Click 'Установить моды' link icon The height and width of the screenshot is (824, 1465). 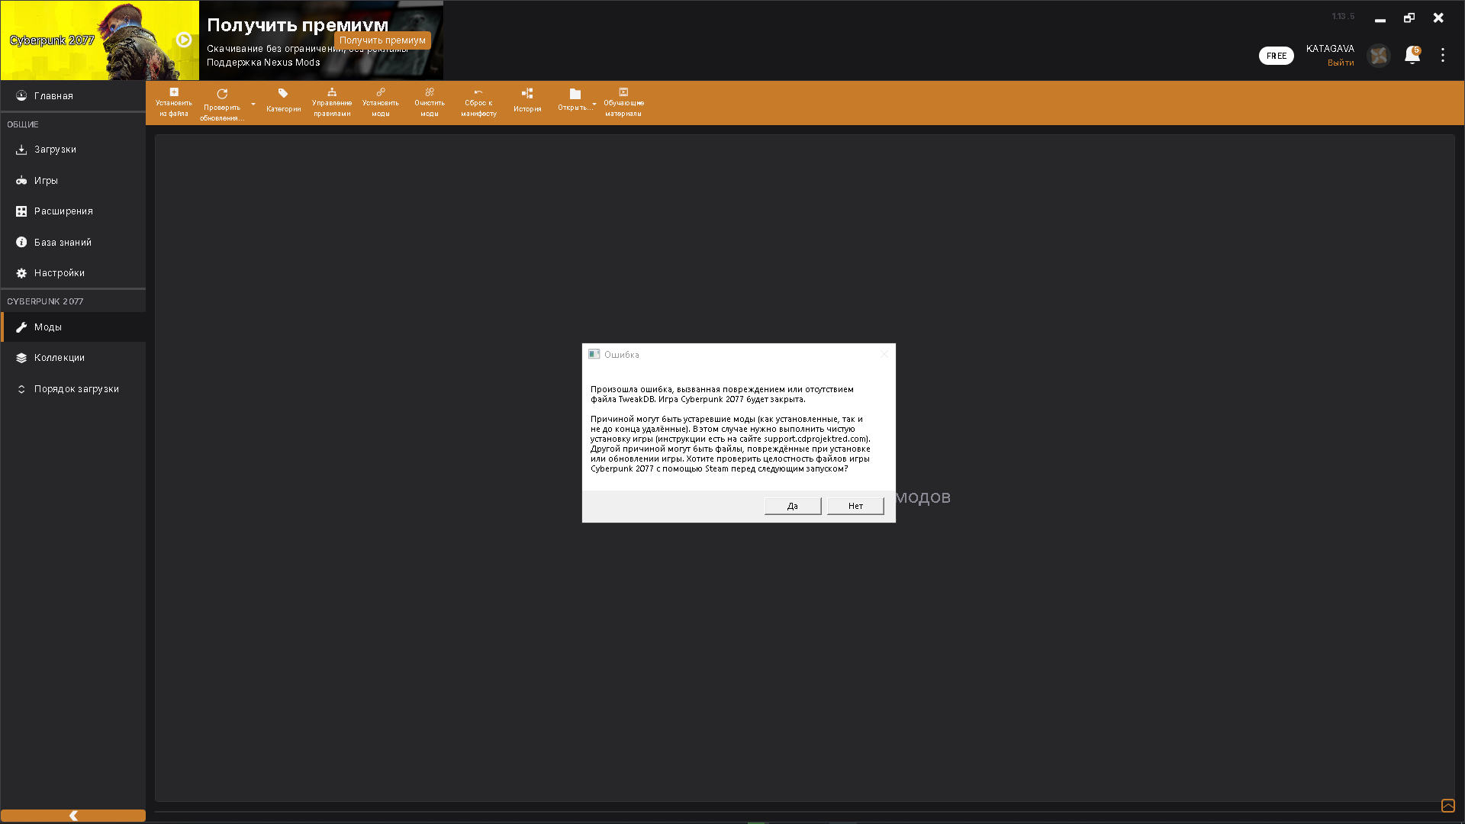coord(381,92)
